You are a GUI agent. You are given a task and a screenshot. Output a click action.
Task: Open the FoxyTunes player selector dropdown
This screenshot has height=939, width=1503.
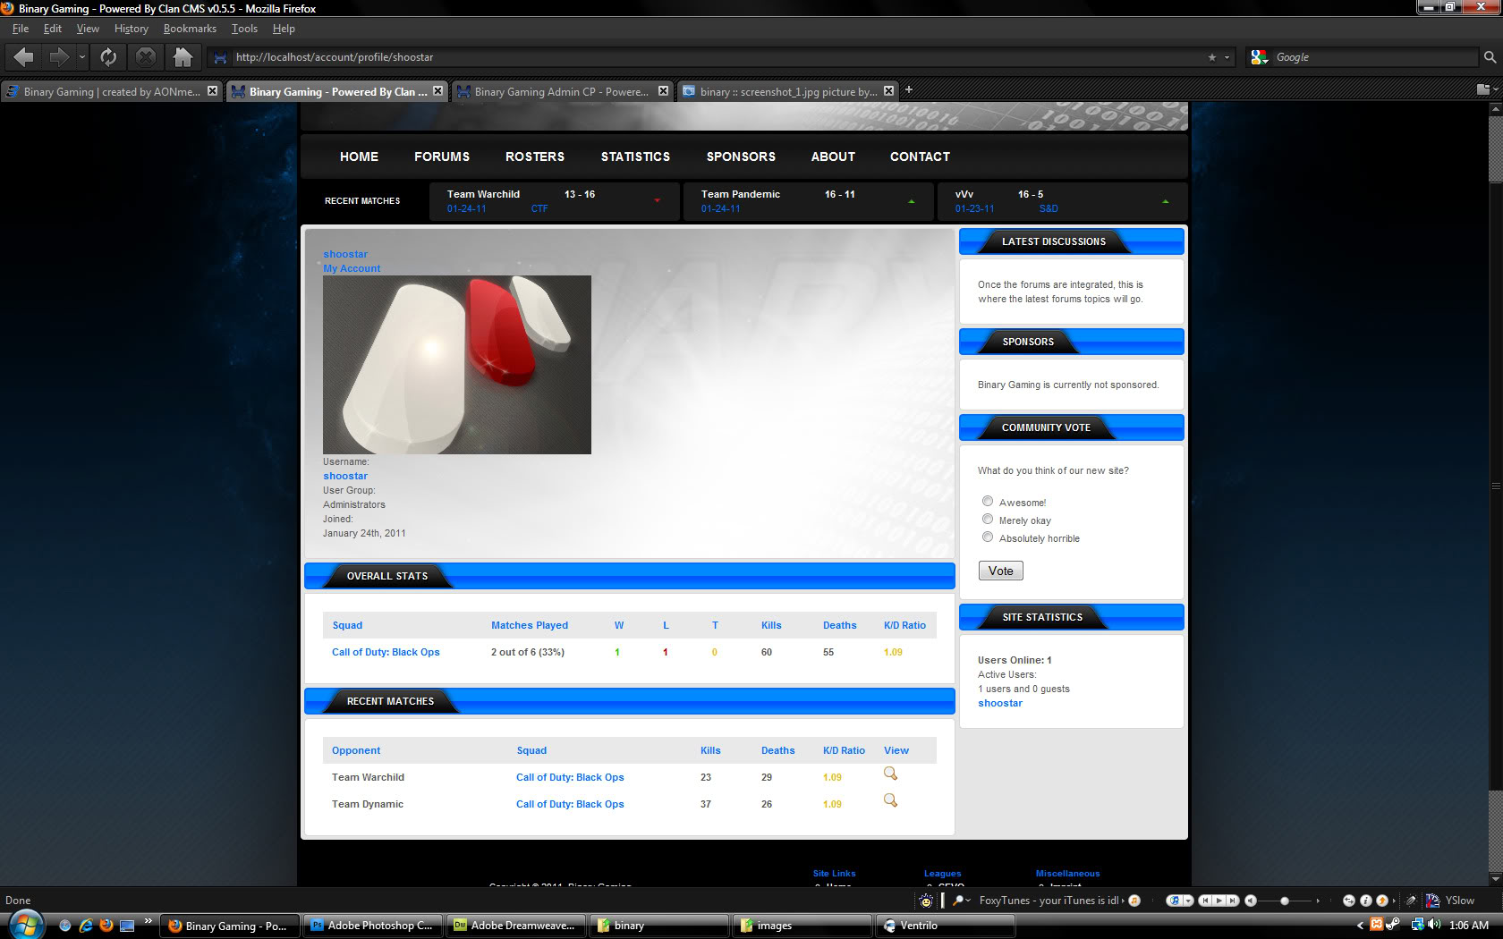[1188, 901]
